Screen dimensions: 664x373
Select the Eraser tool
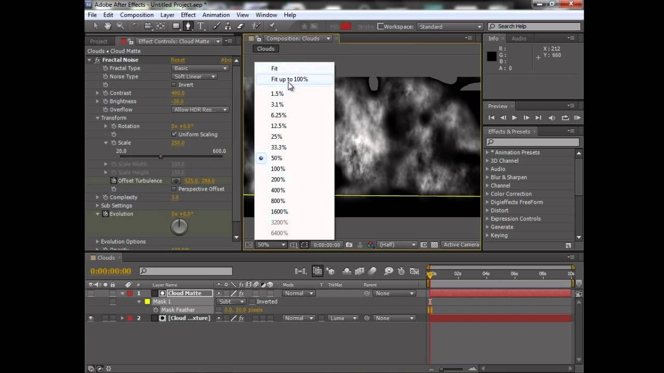click(x=241, y=26)
